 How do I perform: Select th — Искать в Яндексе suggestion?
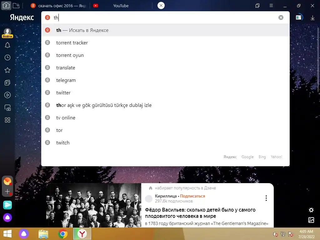165,30
